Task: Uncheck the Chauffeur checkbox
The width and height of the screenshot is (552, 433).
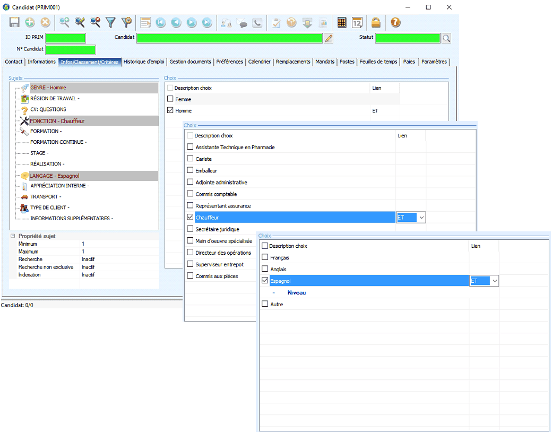Action: pos(191,218)
